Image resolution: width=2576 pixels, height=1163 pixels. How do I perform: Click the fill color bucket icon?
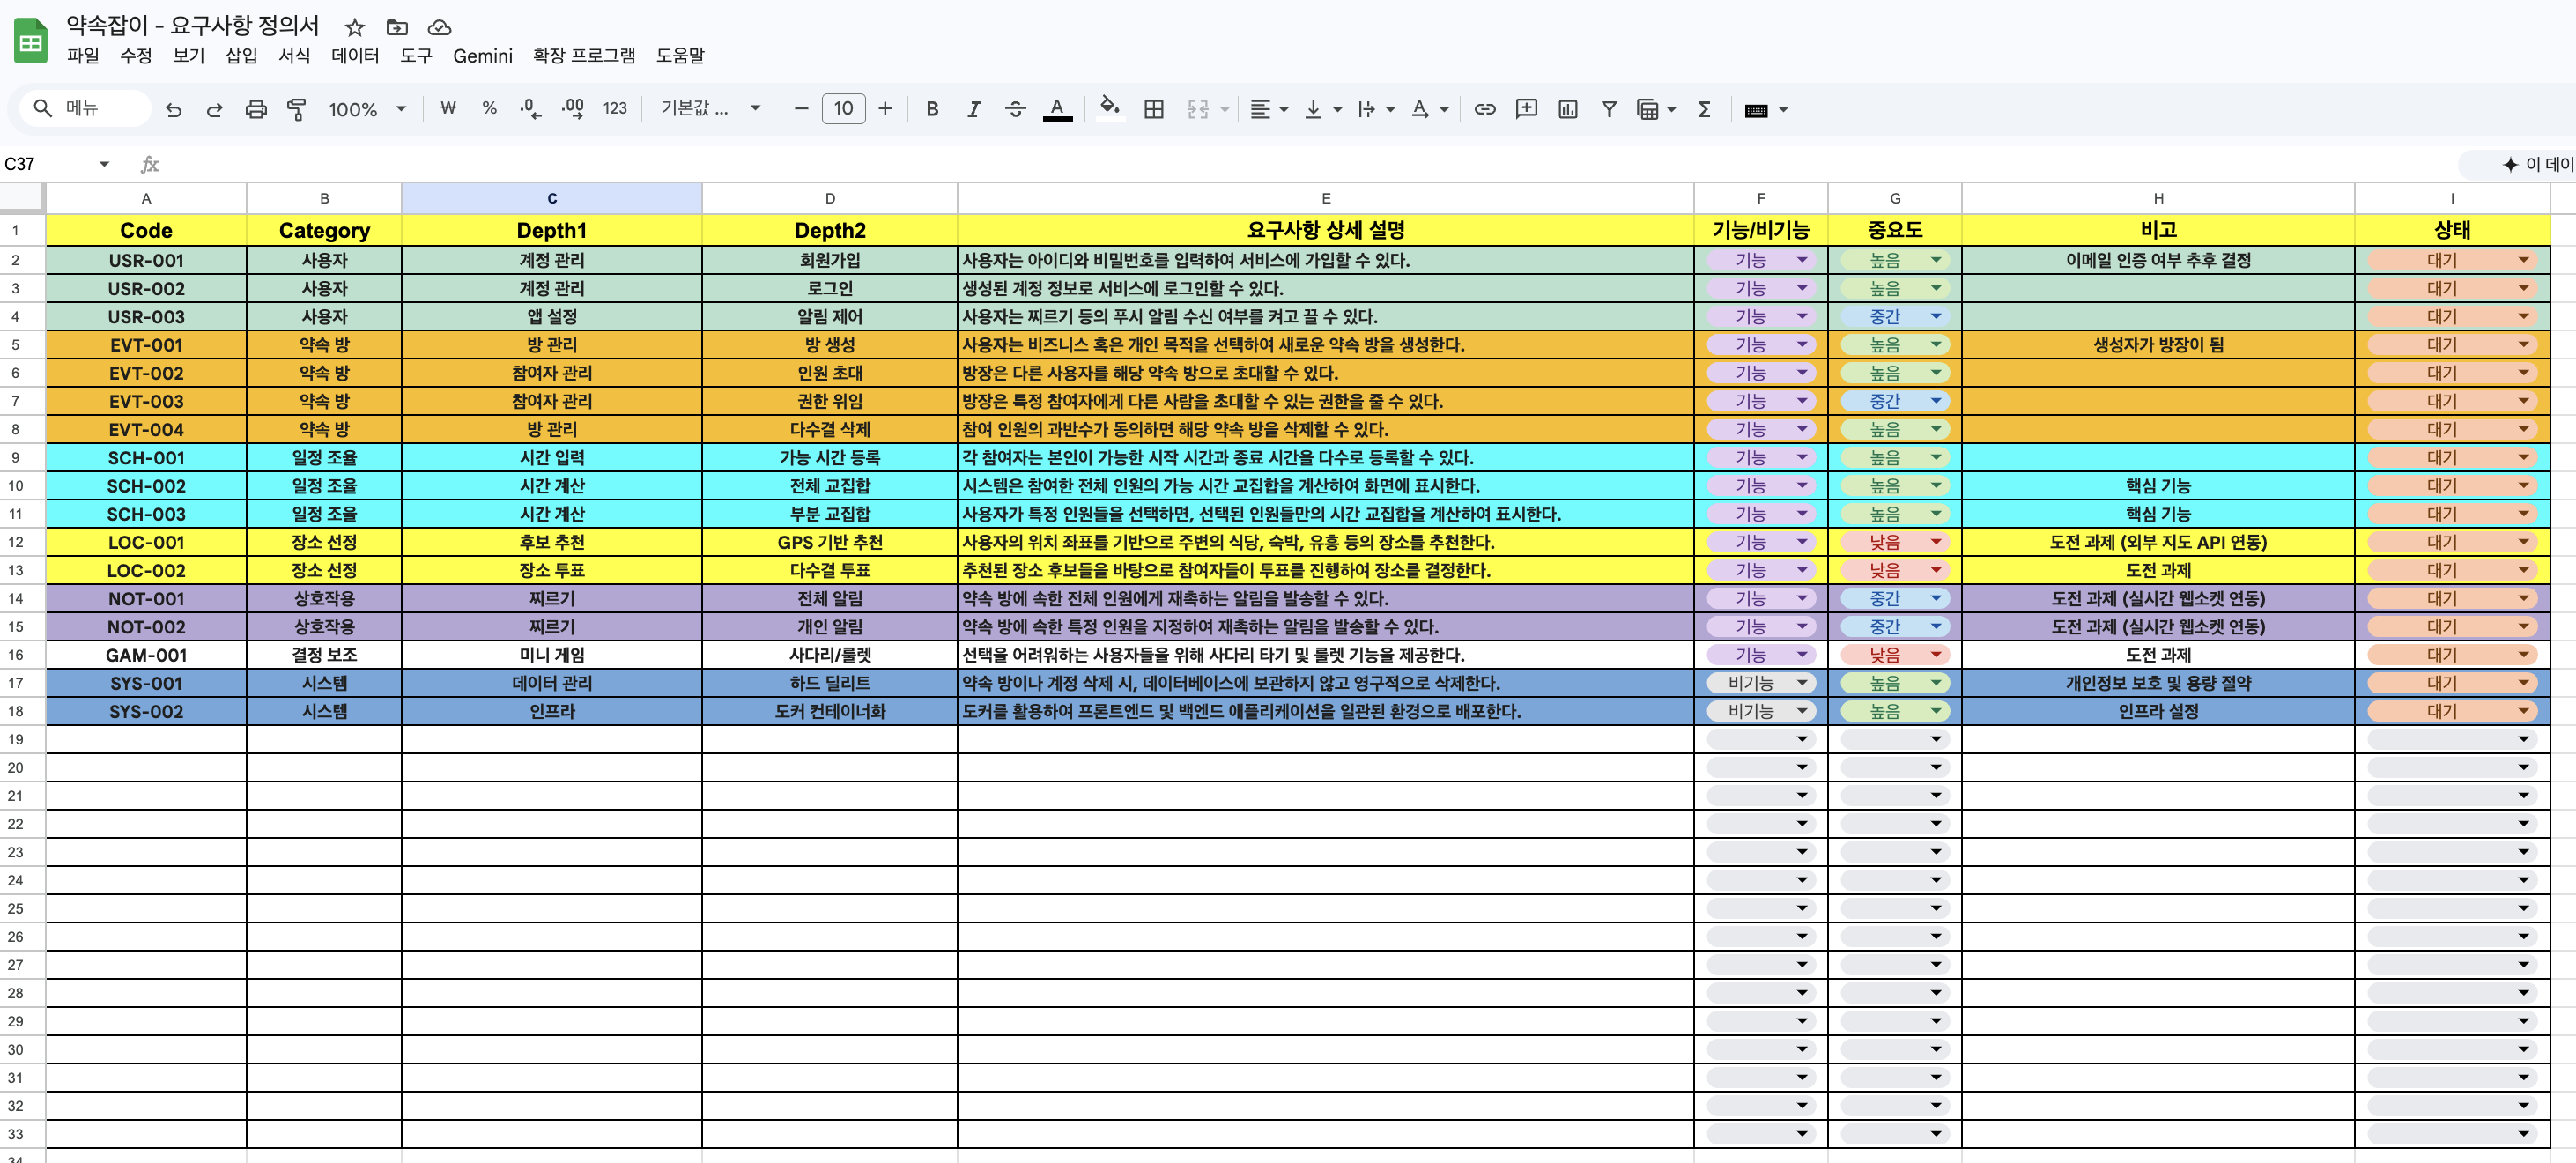(x=1108, y=108)
